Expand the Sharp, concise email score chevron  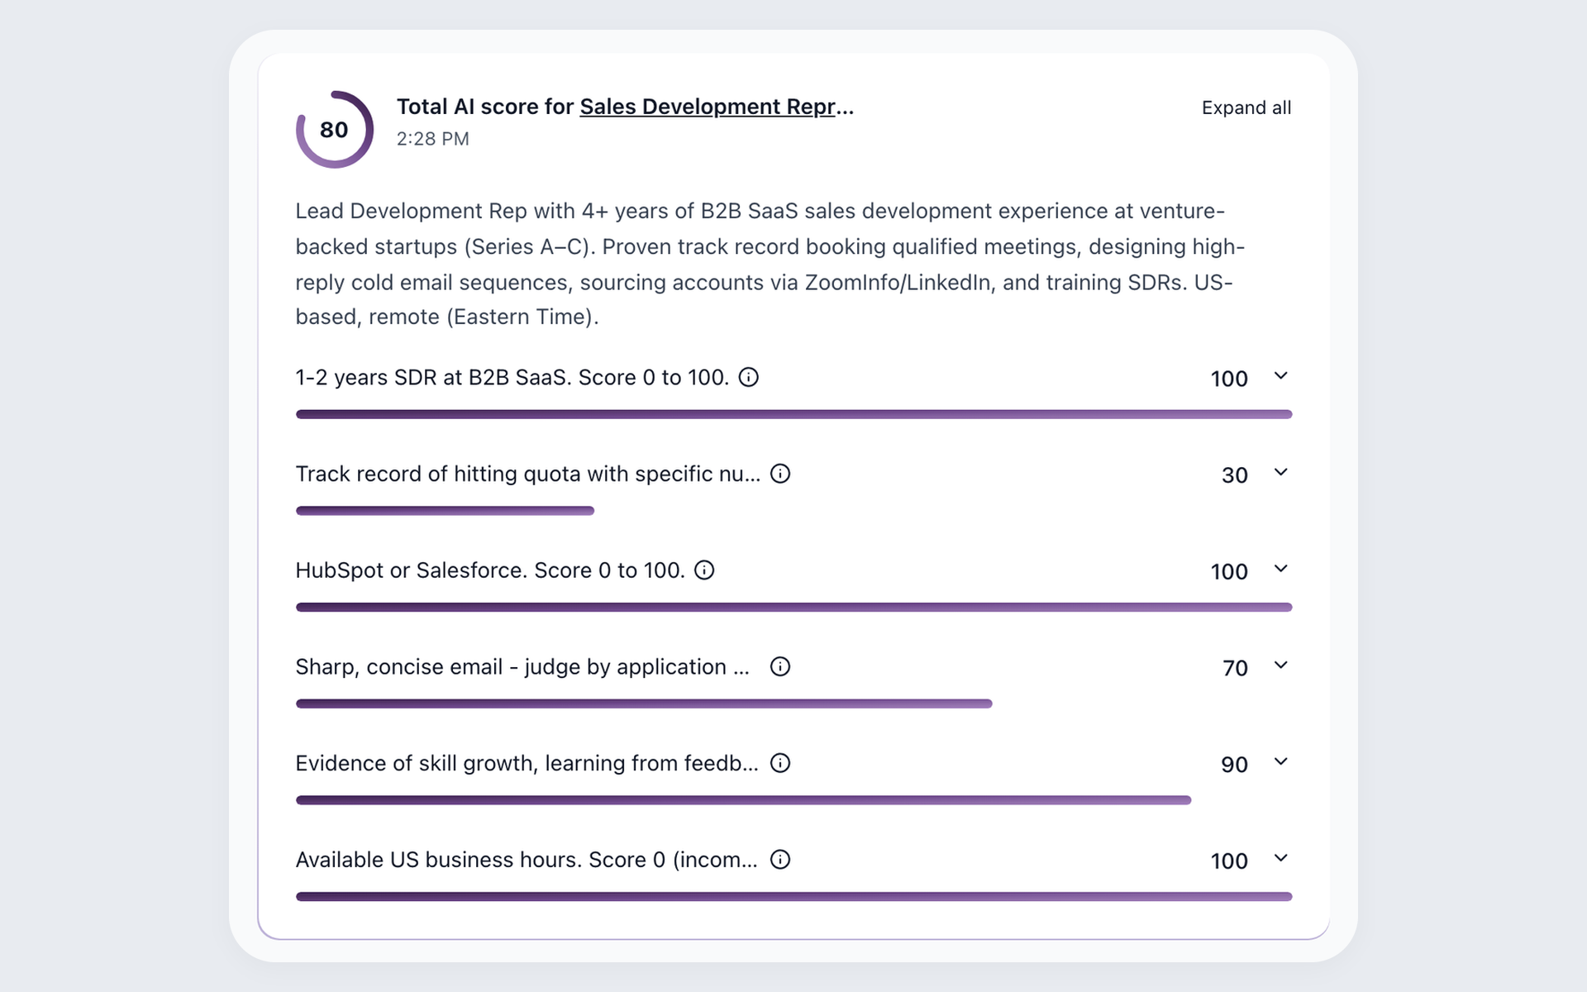click(1281, 665)
